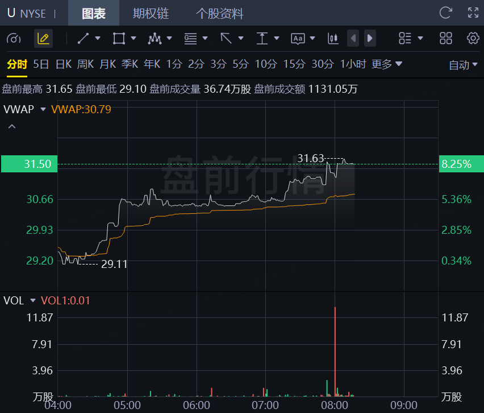Image resolution: width=484 pixels, height=413 pixels.
Task: Choose the wave pattern drawing tool
Action: pyautogui.click(x=155, y=38)
